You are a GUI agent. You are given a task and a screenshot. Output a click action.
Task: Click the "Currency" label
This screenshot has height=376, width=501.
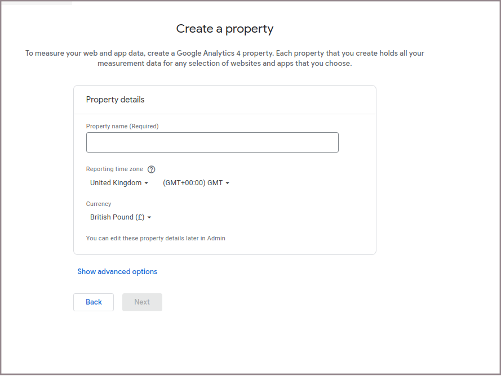tap(99, 204)
